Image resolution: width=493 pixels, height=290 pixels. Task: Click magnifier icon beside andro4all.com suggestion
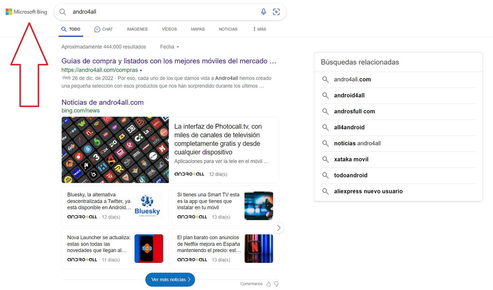point(326,79)
